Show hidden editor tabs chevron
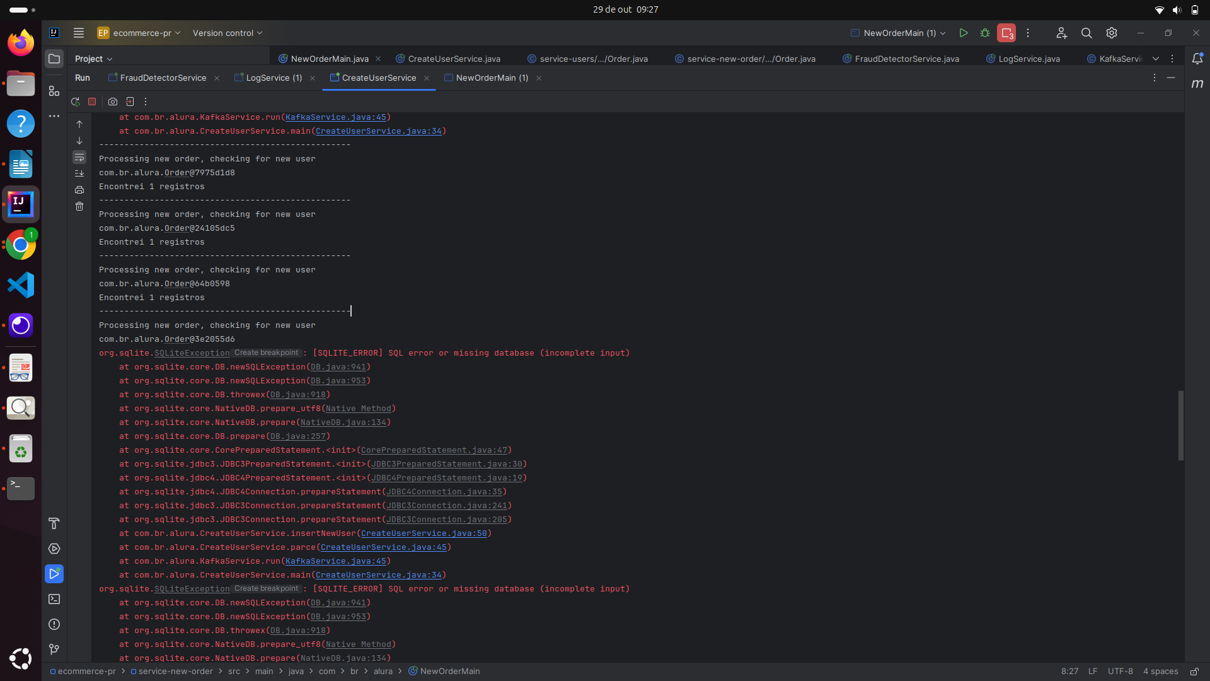Screen dimensions: 1210x681 [x=1156, y=59]
